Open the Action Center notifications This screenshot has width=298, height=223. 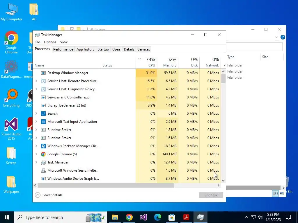pyautogui.click(x=288, y=217)
